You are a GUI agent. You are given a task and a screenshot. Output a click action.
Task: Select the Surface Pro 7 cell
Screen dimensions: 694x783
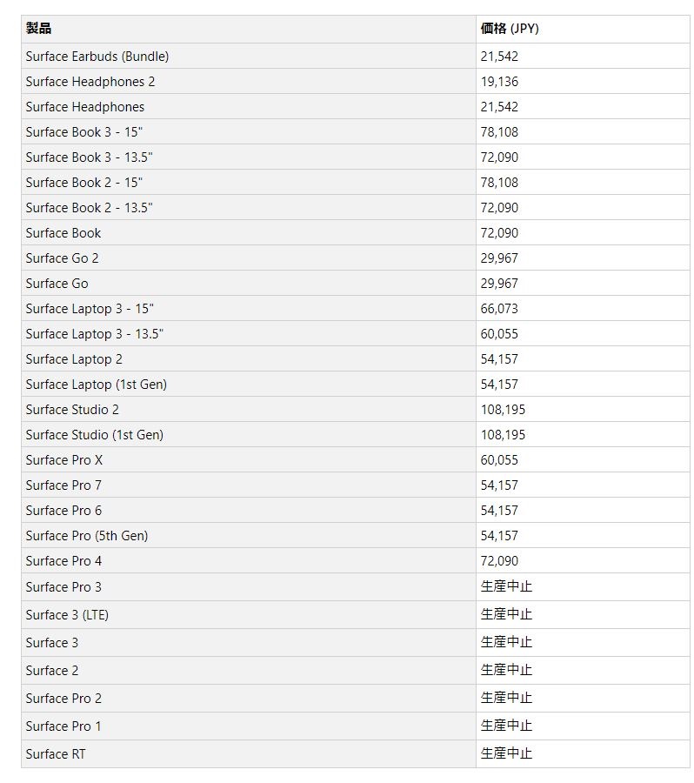click(249, 485)
